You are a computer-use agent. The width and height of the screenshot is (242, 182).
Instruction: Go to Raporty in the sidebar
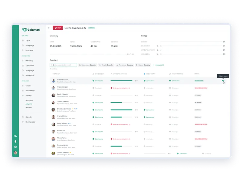pyautogui.click(x=29, y=117)
